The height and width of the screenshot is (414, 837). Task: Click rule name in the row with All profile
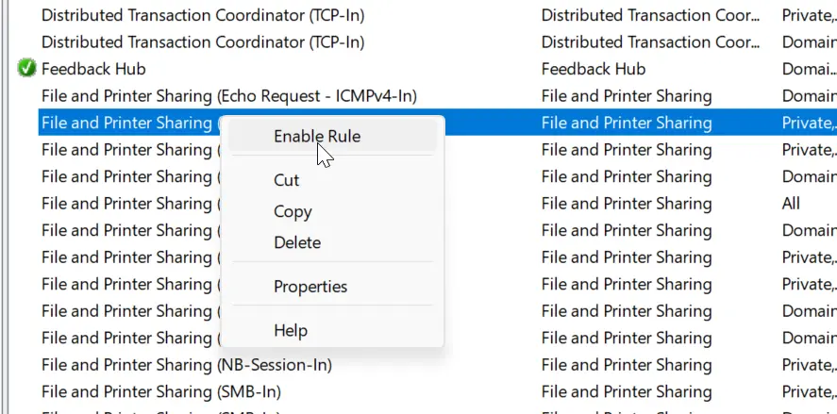[130, 204]
